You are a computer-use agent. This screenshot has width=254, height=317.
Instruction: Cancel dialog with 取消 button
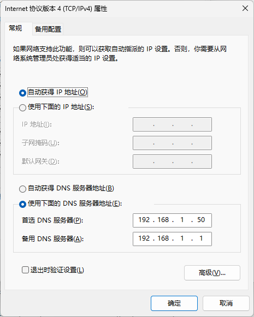click(226, 303)
